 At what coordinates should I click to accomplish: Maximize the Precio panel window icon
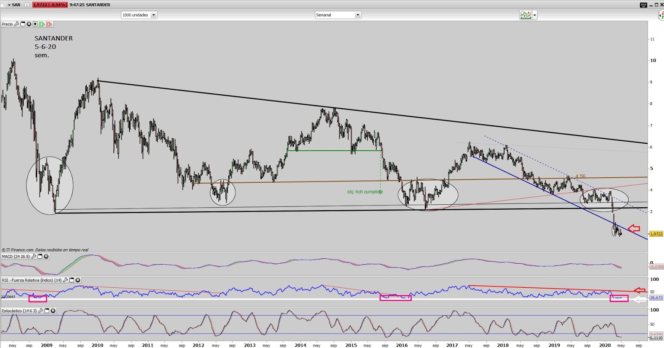pyautogui.click(x=23, y=24)
